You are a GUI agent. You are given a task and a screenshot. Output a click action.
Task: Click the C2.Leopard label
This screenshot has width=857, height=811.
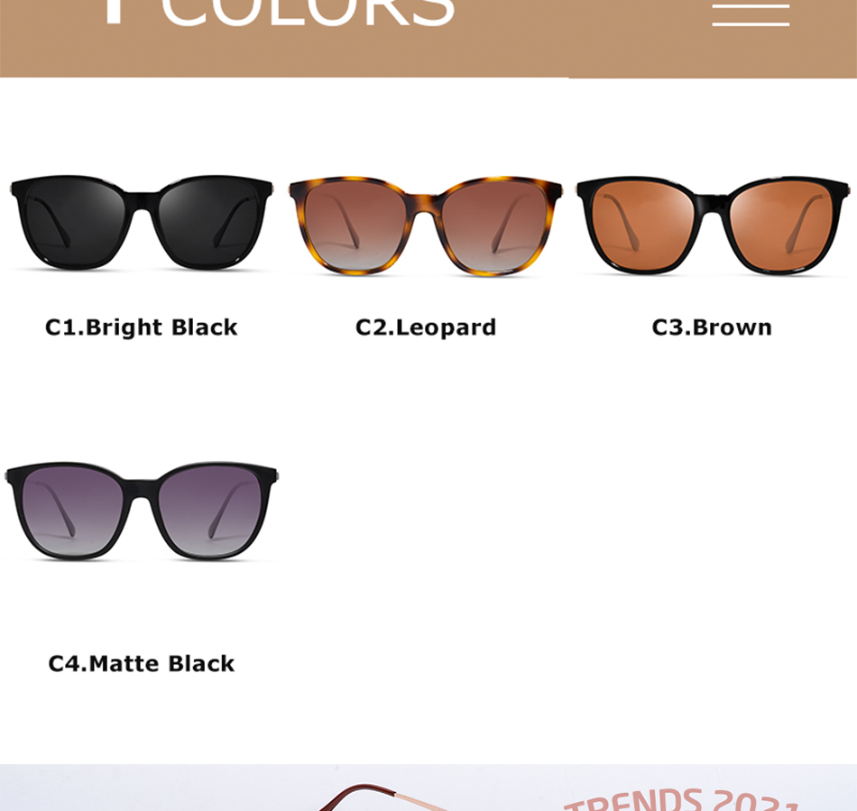(426, 327)
